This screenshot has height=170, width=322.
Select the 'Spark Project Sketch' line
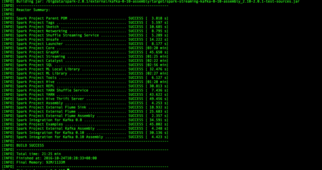85,27
